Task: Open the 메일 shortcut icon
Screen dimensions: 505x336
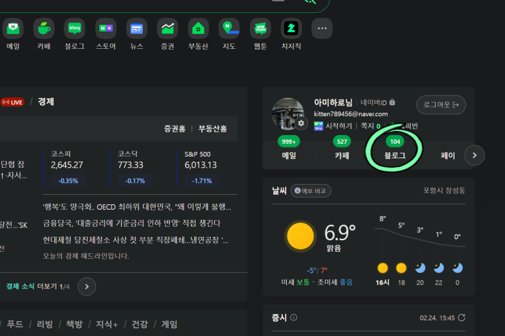Action: pos(13,29)
